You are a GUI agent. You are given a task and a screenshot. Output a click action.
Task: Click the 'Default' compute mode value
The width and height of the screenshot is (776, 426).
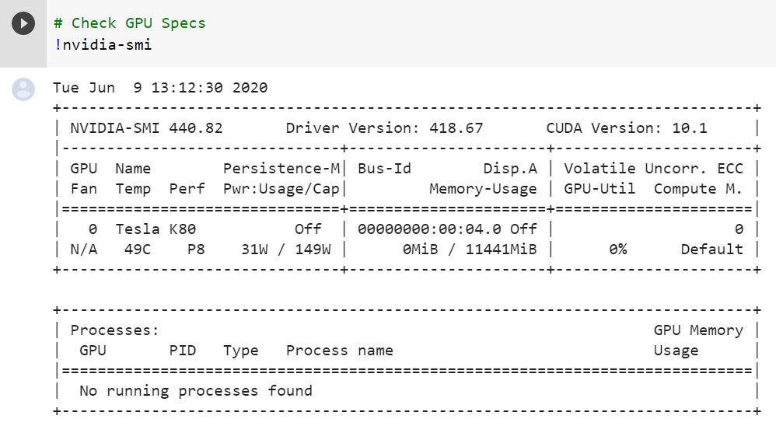[x=711, y=250]
